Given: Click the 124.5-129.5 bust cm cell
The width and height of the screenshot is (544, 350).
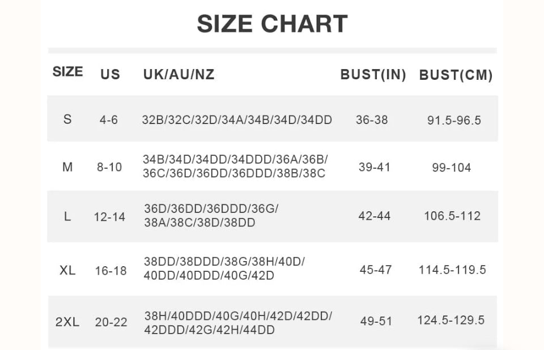Looking at the screenshot, I should (451, 320).
